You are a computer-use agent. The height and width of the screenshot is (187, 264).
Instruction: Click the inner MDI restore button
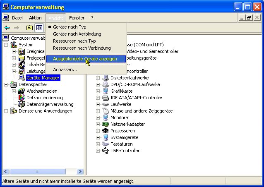click(249, 18)
